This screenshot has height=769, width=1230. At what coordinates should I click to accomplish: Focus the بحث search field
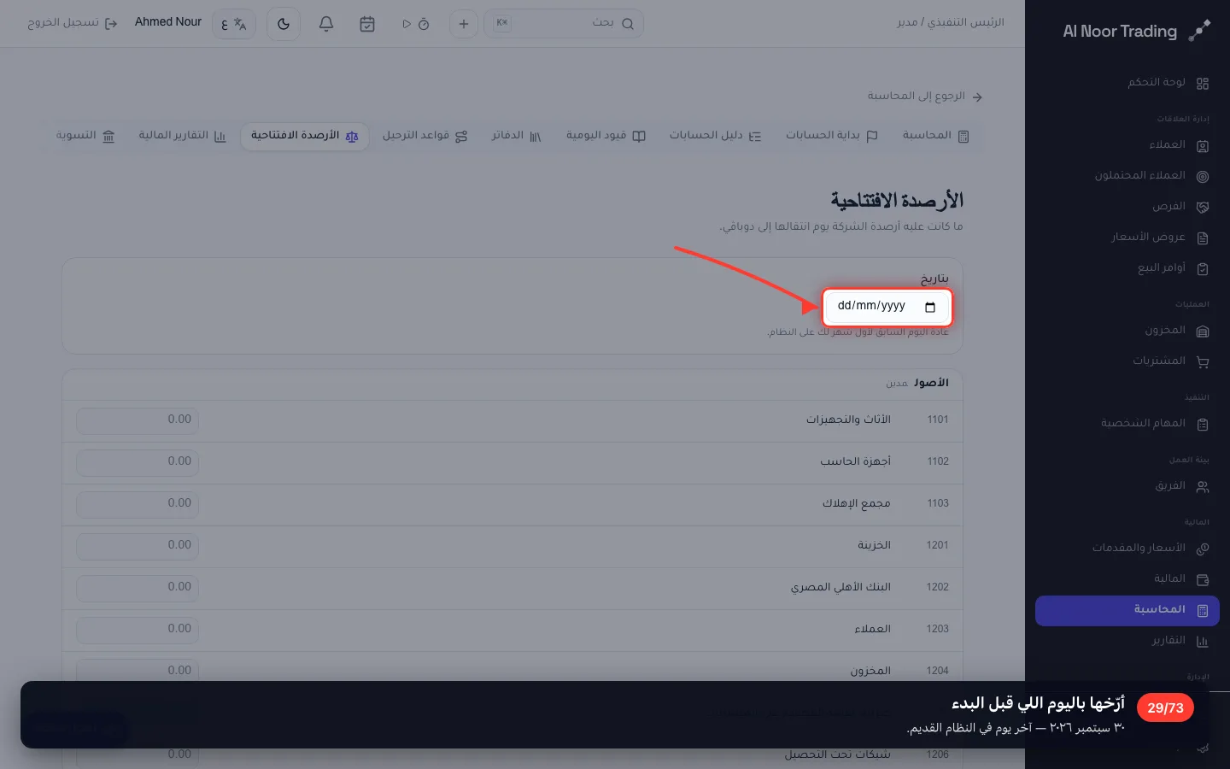click(x=564, y=24)
